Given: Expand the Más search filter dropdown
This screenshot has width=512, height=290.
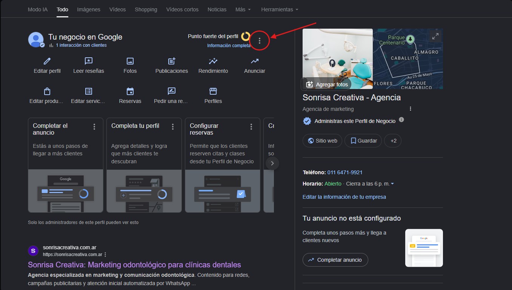Looking at the screenshot, I should tap(243, 9).
